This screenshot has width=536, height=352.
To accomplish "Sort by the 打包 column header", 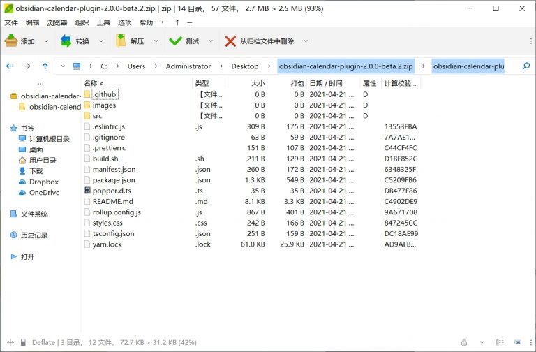I will [x=297, y=83].
